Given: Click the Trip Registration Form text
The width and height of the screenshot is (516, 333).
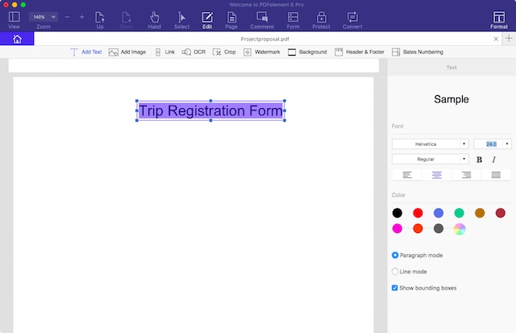Looking at the screenshot, I should click(x=210, y=110).
